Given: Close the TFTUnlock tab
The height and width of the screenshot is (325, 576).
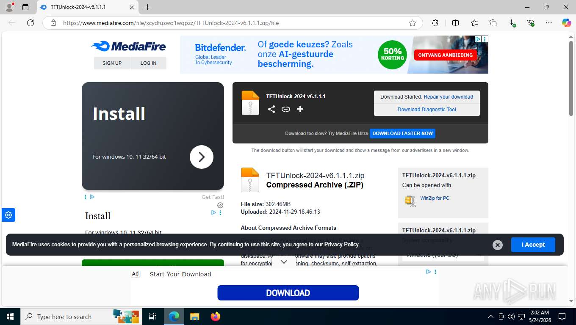Looking at the screenshot, I should point(132,7).
